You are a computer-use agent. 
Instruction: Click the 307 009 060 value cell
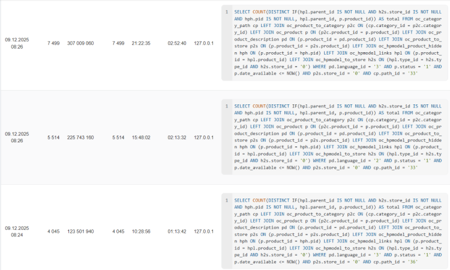[x=80, y=43]
